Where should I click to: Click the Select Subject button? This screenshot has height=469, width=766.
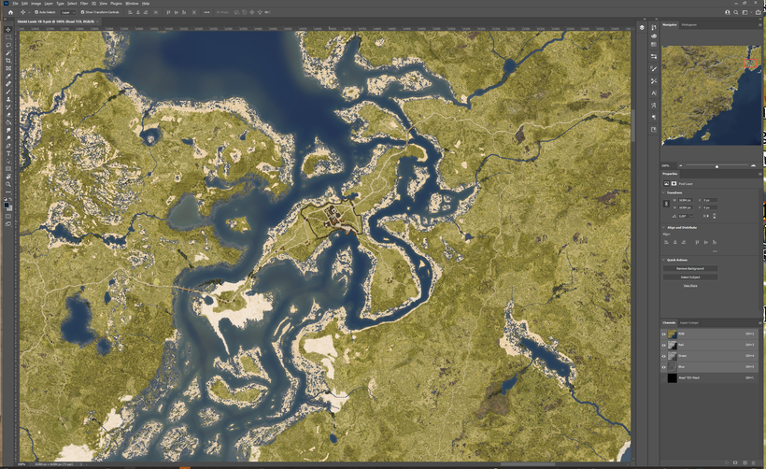pyautogui.click(x=689, y=277)
